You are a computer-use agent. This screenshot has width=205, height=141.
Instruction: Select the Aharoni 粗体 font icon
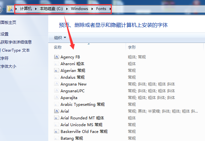tap(56, 64)
